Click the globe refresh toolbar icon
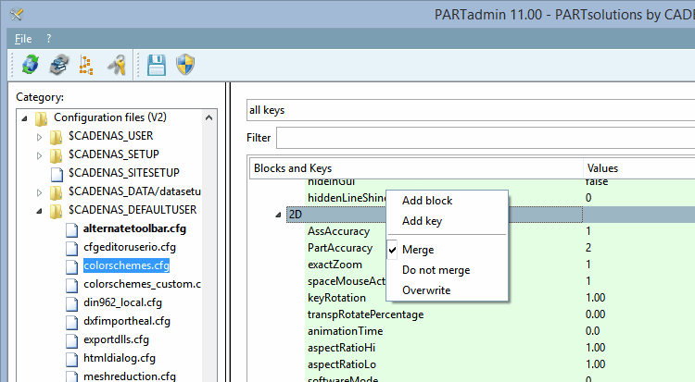This screenshot has height=382, width=695. pyautogui.click(x=31, y=64)
